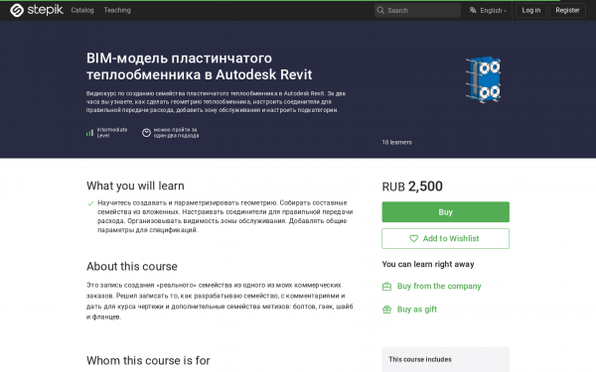
Task: Click 'Whom this course is for' heading
Action: pyautogui.click(x=148, y=360)
